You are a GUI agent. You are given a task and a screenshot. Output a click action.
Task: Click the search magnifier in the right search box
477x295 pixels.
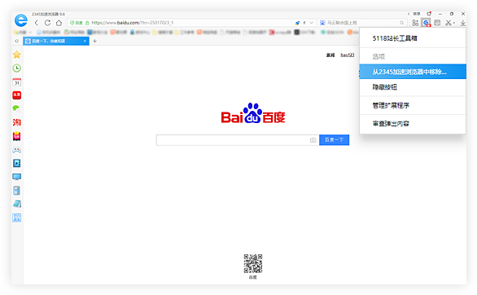coord(402,23)
